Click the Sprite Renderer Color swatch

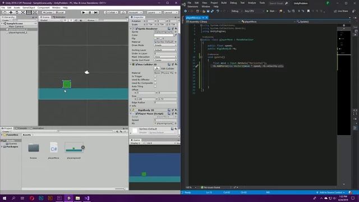click(x=164, y=35)
